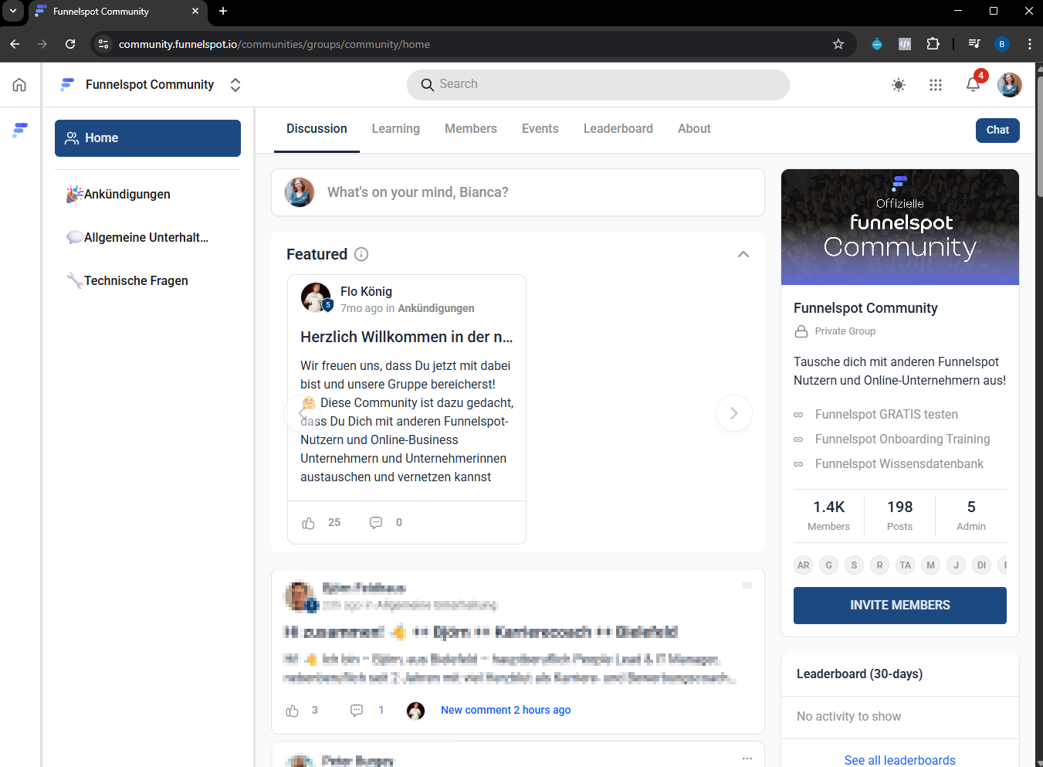
Task: View site information icon in address bar
Action: [x=103, y=44]
